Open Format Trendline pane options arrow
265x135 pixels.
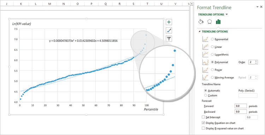258,7
